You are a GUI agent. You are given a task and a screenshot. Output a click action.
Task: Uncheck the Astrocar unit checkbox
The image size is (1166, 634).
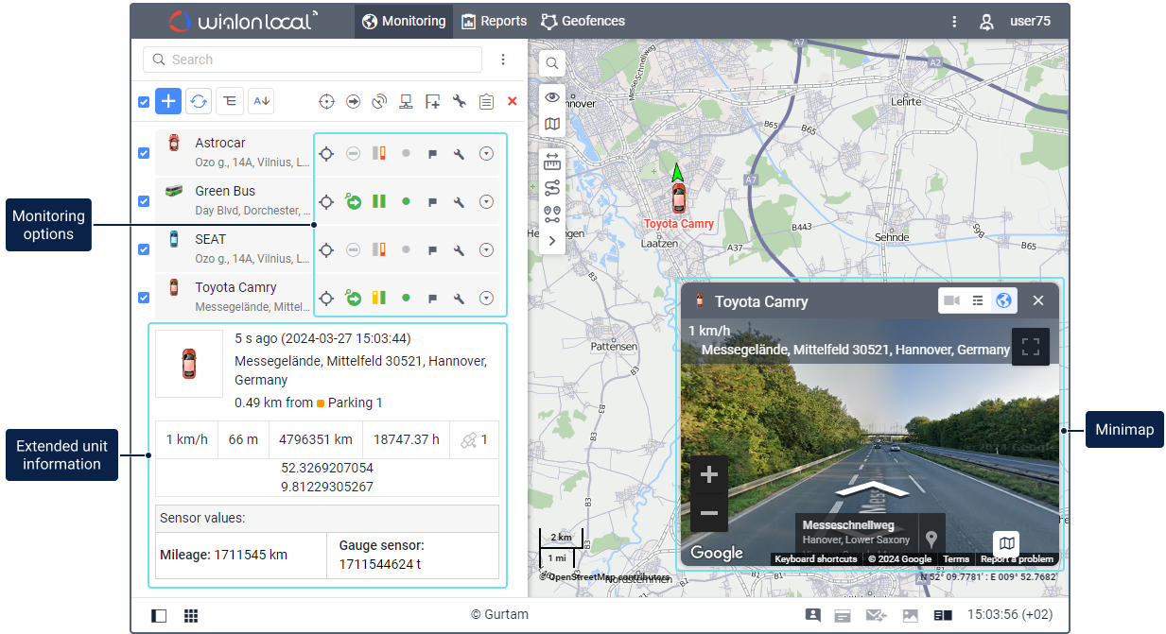144,153
